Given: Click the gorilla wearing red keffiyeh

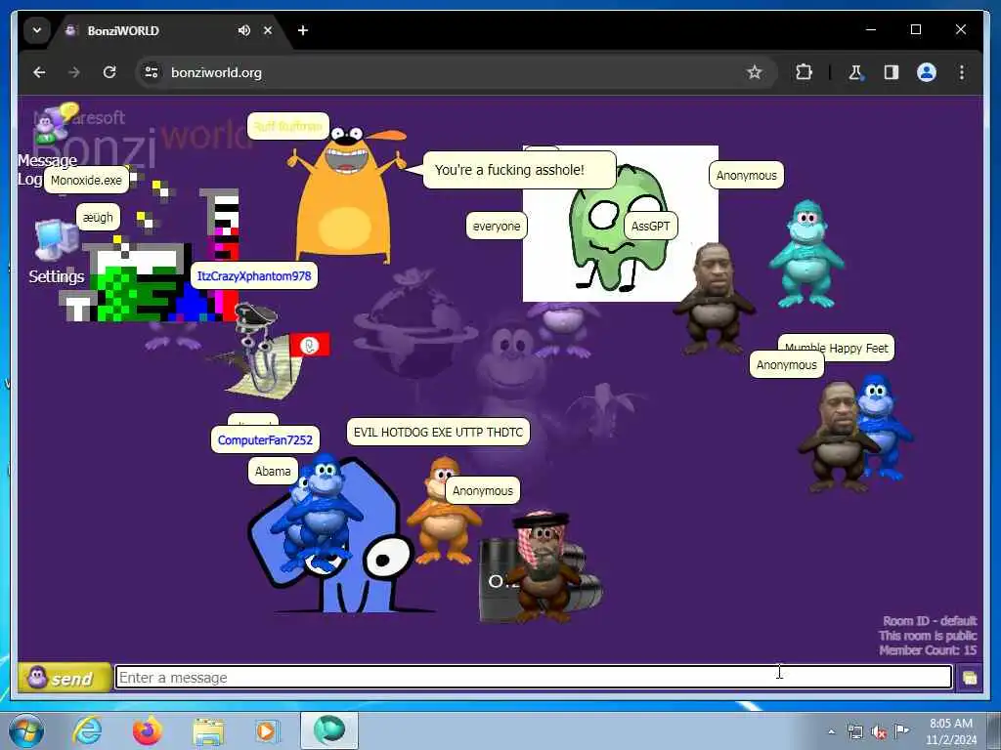Looking at the screenshot, I should [x=543, y=566].
